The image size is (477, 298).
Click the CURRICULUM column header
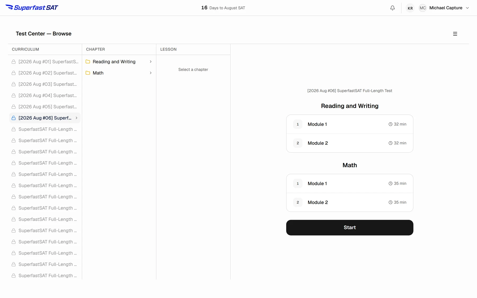point(25,49)
